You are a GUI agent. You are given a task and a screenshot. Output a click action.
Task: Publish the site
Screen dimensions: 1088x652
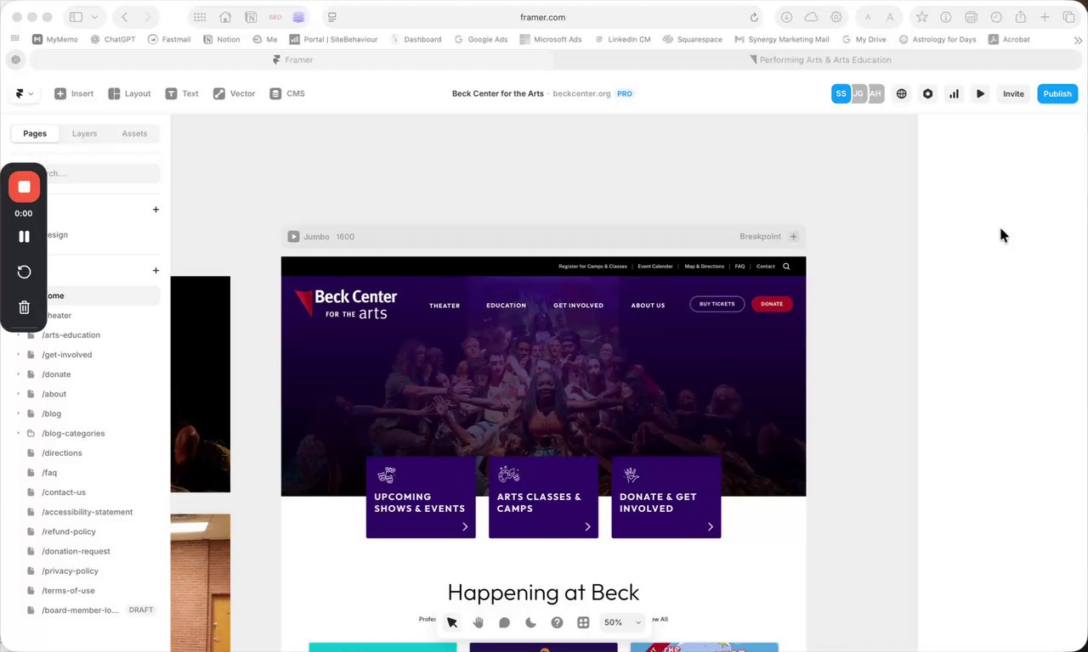(x=1057, y=93)
